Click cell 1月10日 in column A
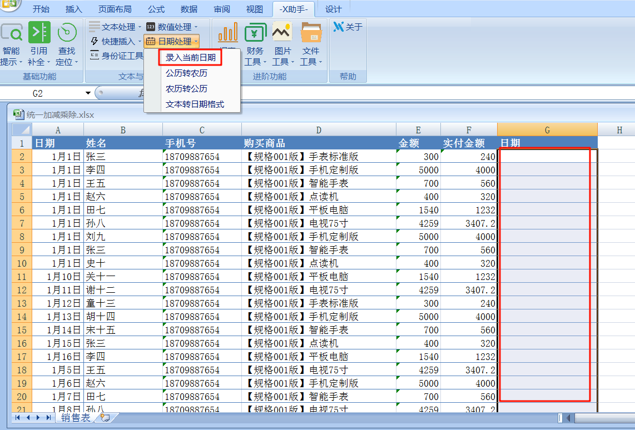The width and height of the screenshot is (635, 430). pos(58,277)
